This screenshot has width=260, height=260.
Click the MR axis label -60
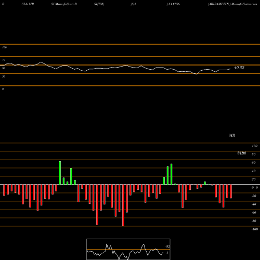click(254, 213)
